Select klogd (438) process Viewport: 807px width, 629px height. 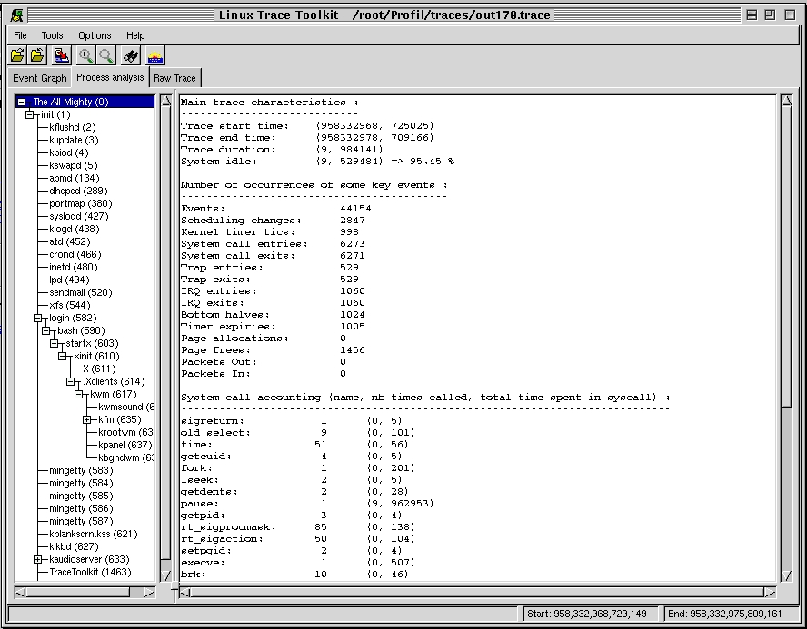click(75, 230)
